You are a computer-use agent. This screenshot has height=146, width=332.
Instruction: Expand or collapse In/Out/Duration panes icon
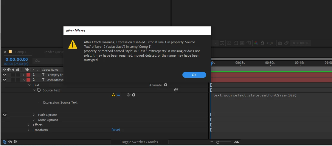point(15,142)
